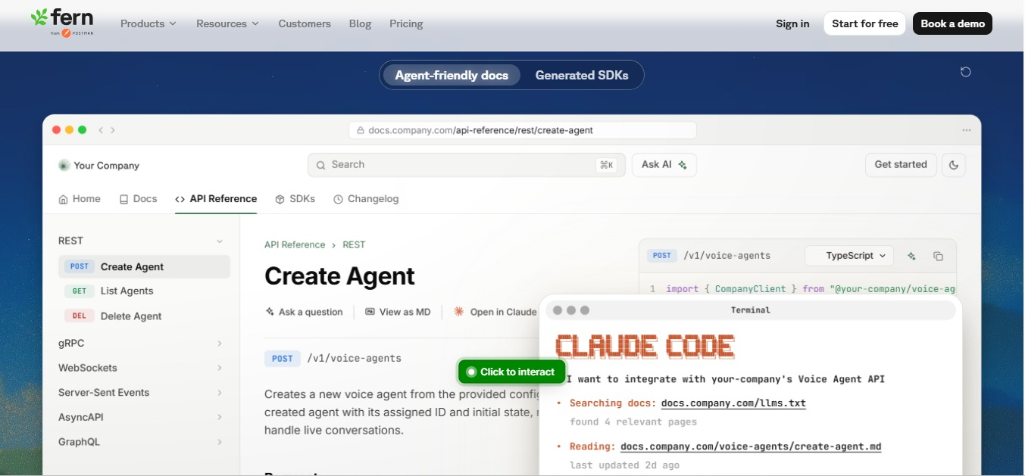This screenshot has height=476, width=1025.
Task: Click the API Reference code brackets icon
Action: coord(180,199)
